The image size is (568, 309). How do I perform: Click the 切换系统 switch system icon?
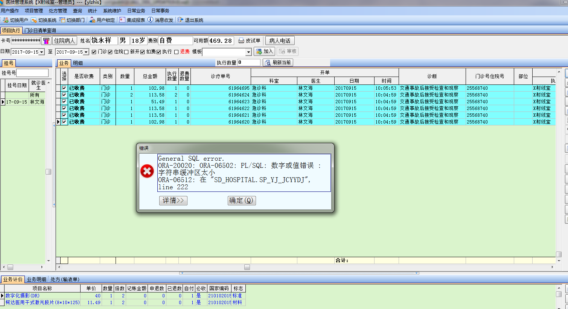(34, 20)
